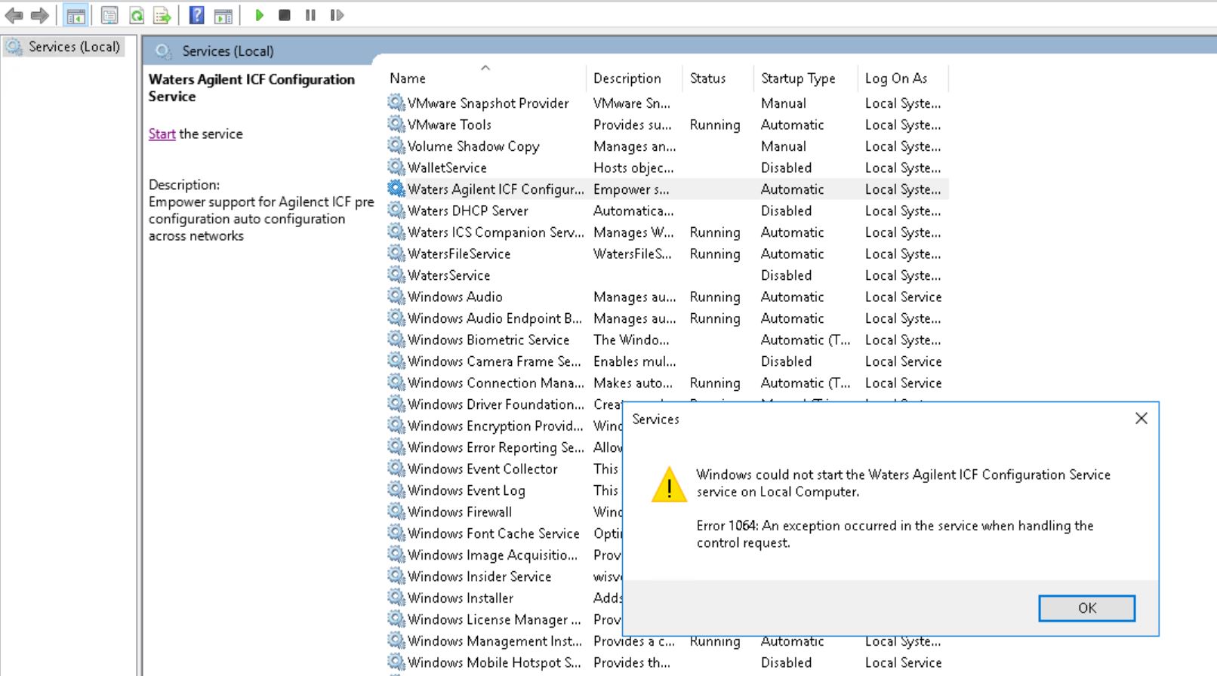Click the gear icon for Waters Agilent ICF

[x=396, y=188]
